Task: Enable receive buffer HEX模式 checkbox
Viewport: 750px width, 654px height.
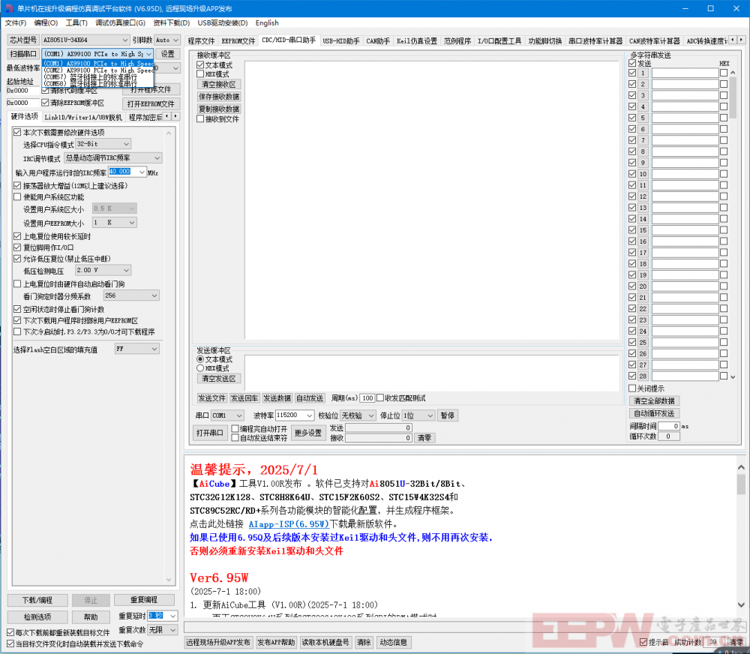Action: tap(200, 74)
